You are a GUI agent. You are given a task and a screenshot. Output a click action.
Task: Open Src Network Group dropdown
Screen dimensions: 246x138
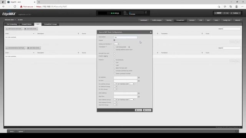115,87
